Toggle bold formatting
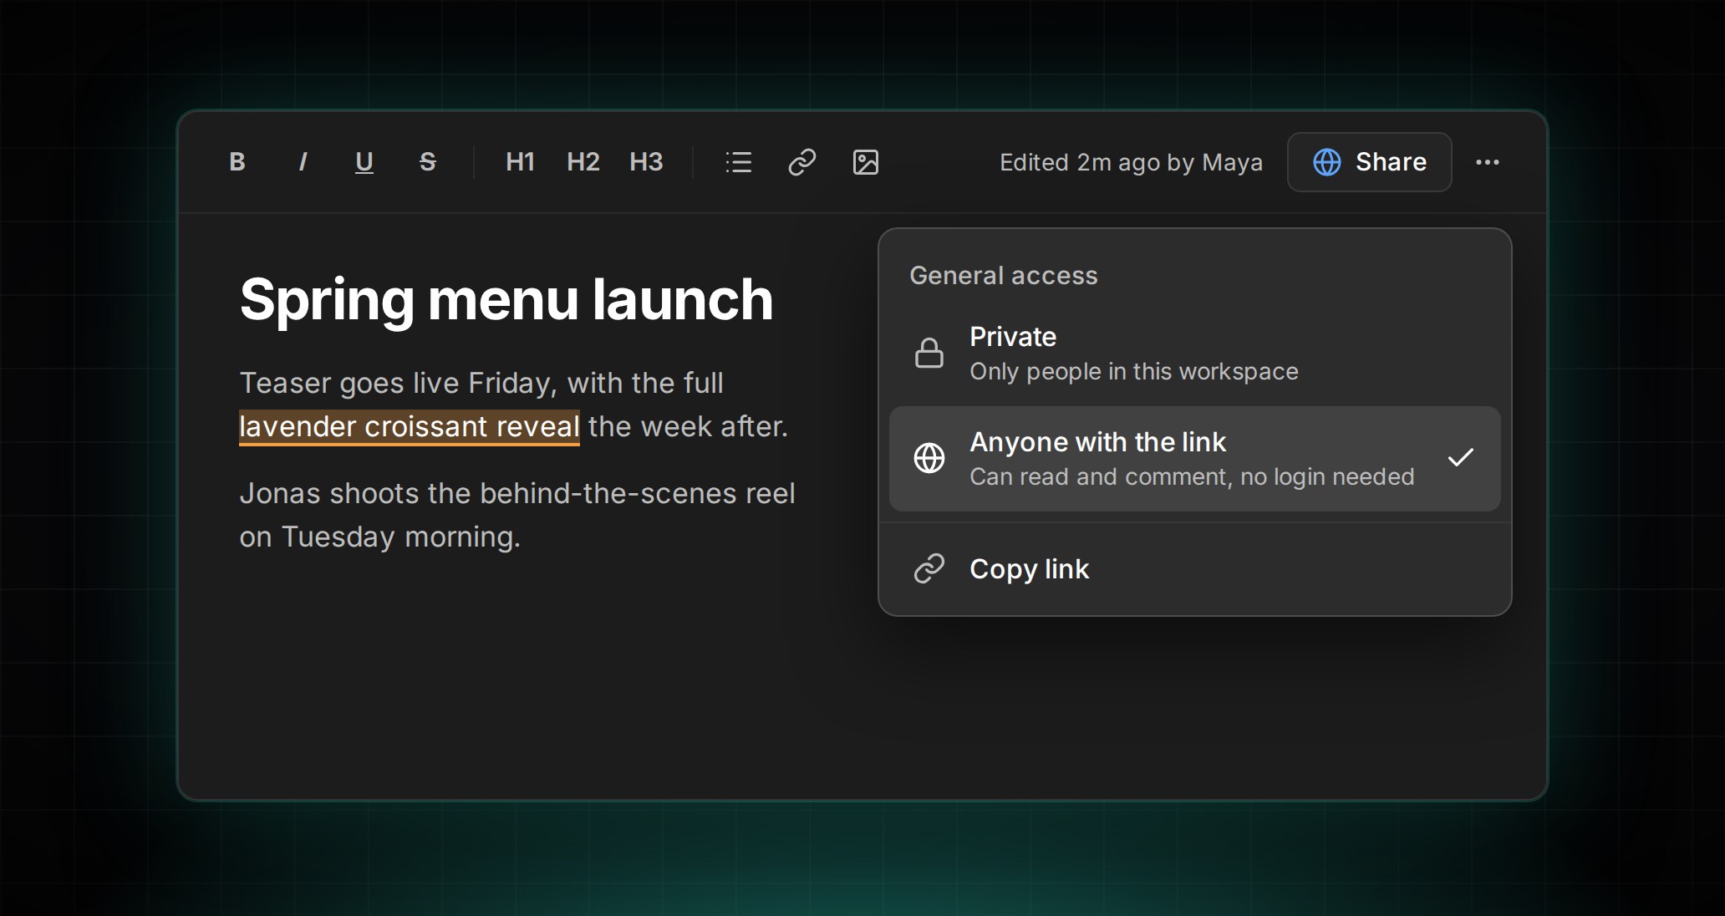The width and height of the screenshot is (1725, 916). 237,162
